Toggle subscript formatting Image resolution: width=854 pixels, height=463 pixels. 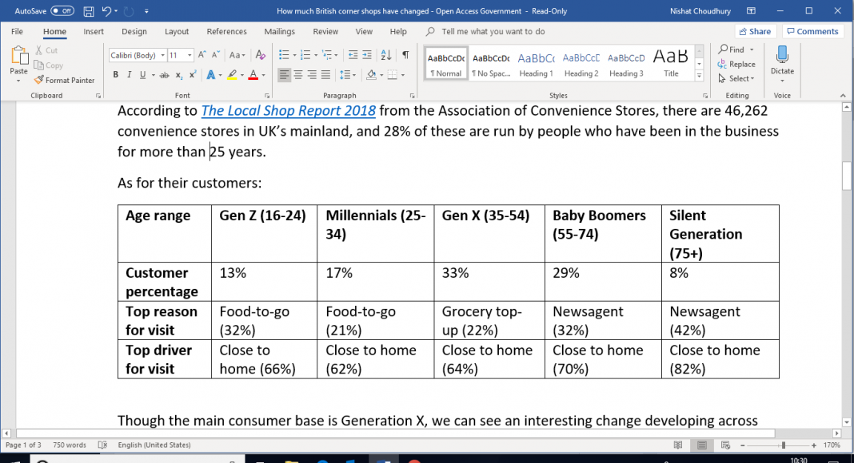pos(179,75)
